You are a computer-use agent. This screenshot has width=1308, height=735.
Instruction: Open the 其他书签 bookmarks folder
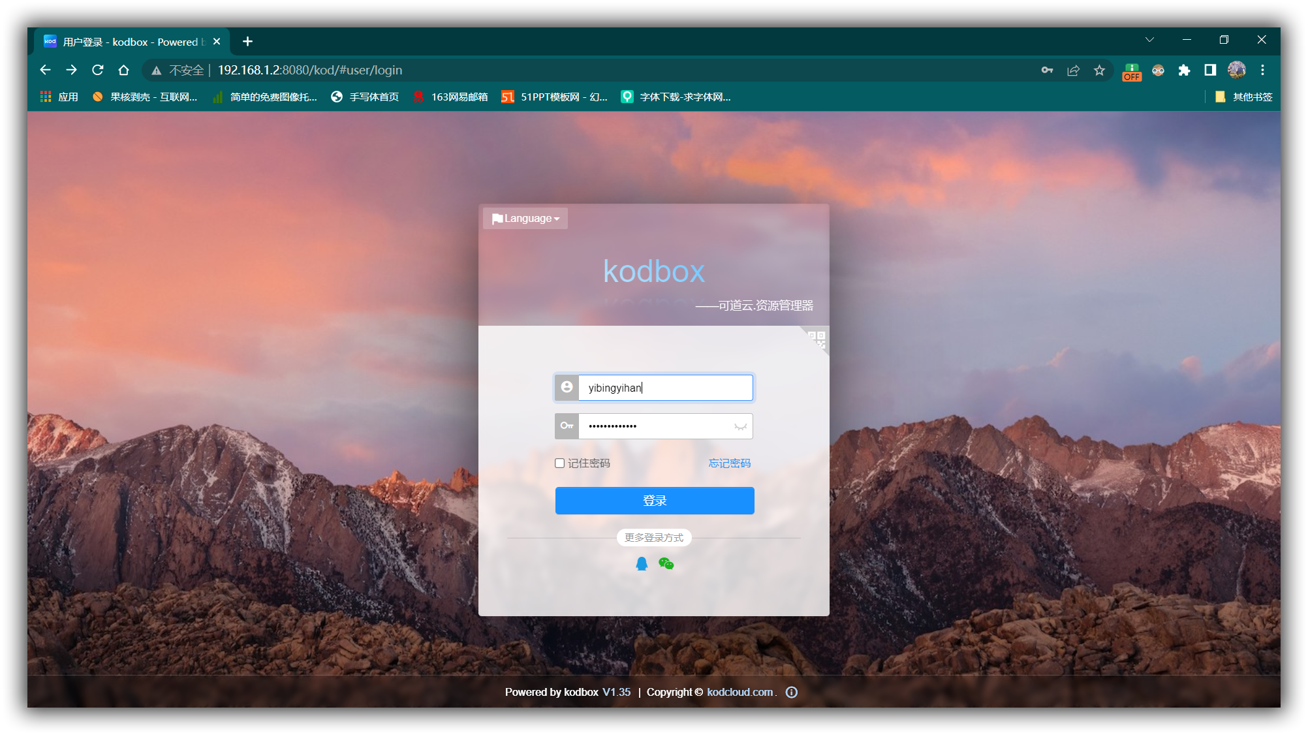[x=1243, y=97]
